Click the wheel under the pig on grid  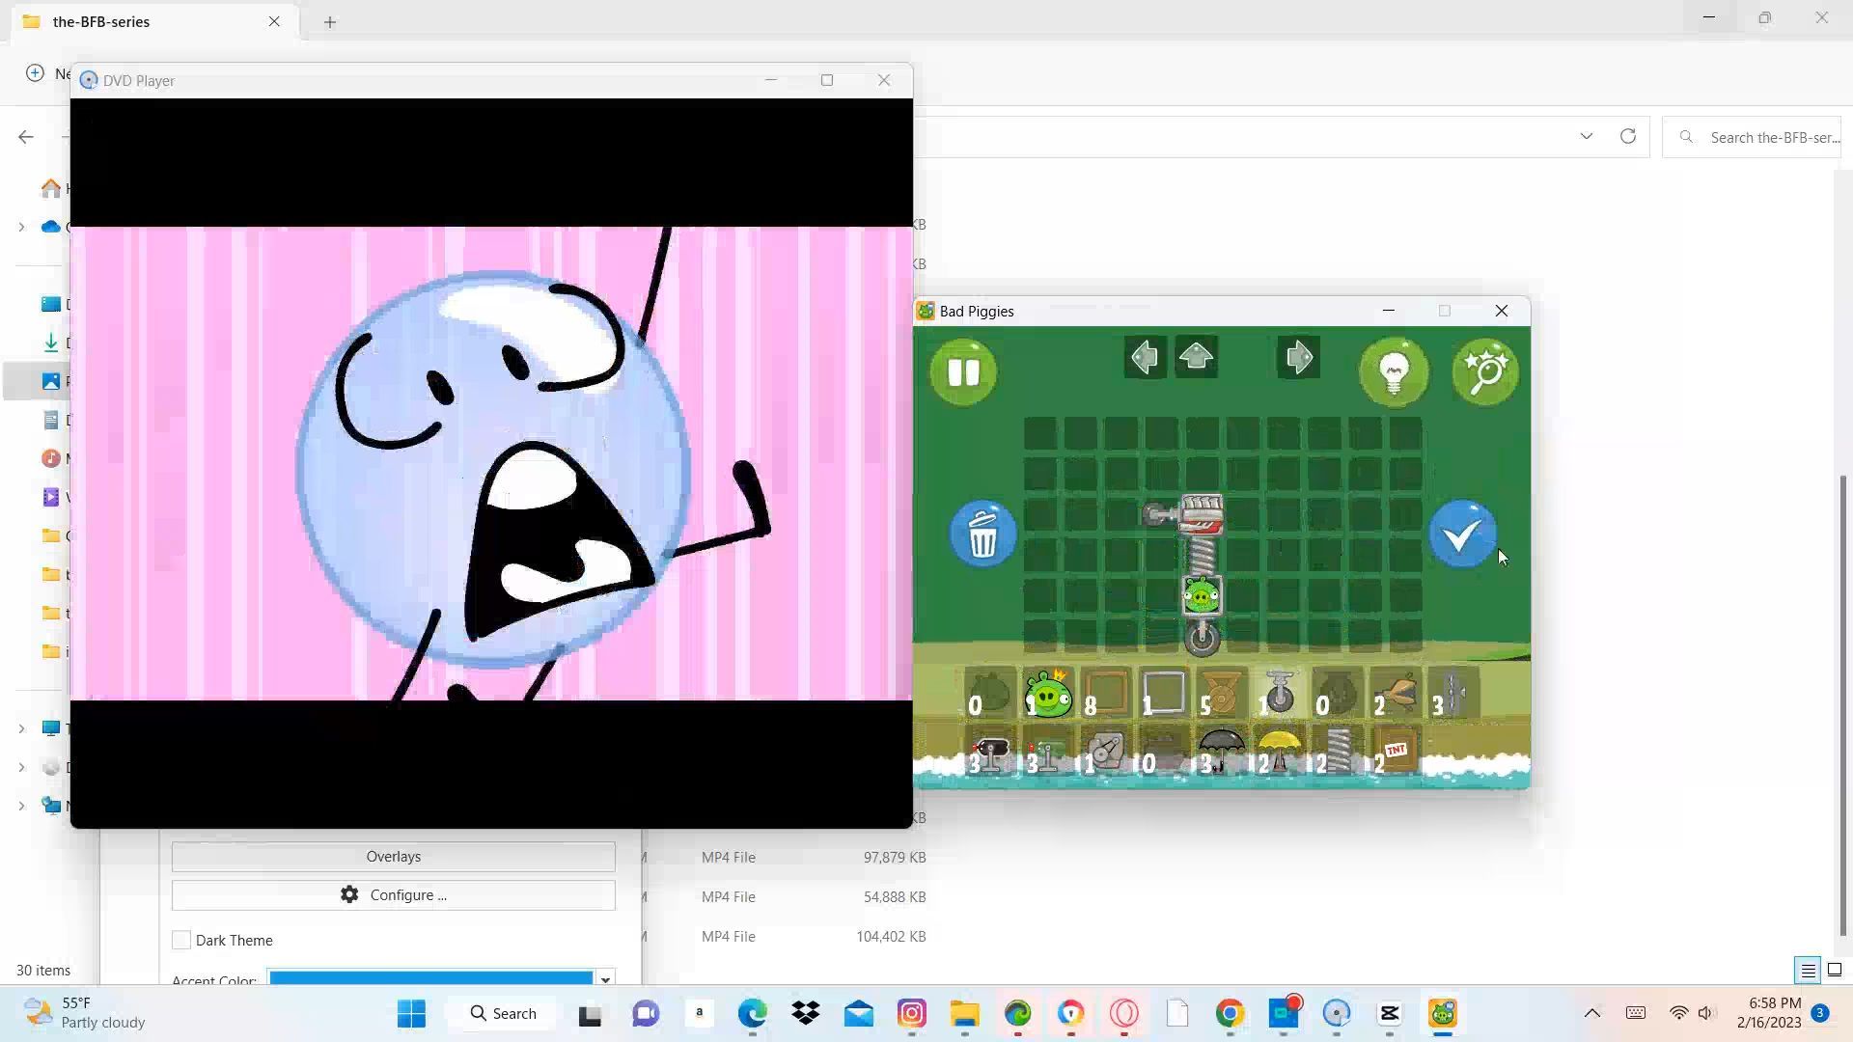(1202, 638)
